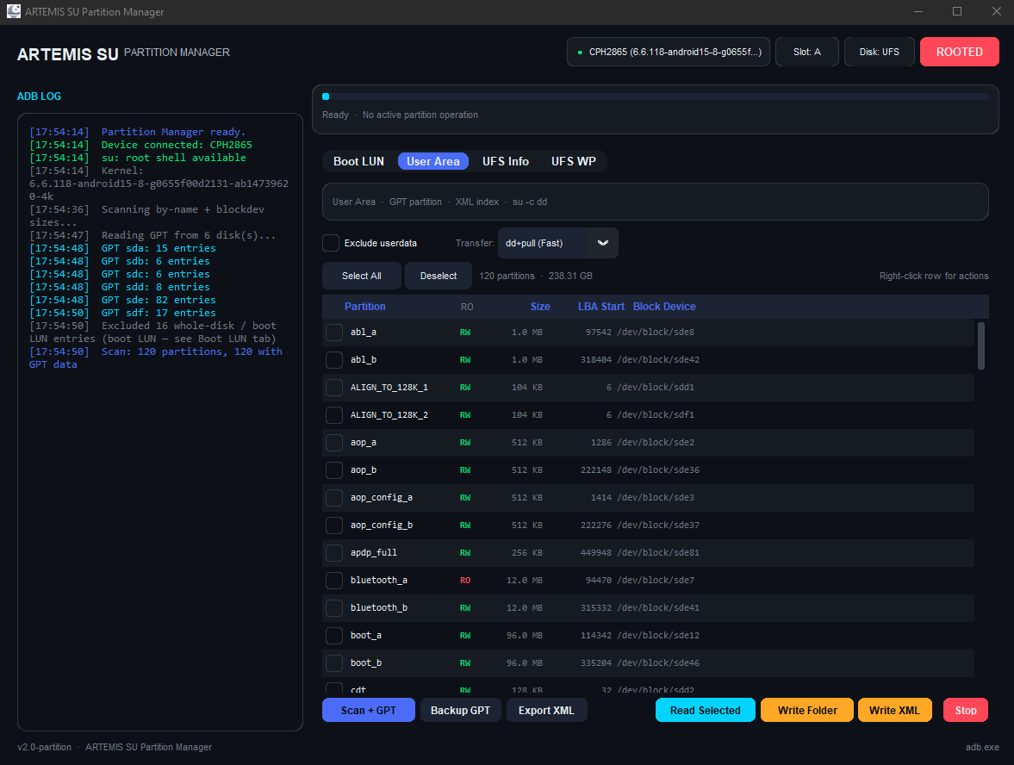Viewport: 1014px width, 765px height.
Task: Click the Write XML button
Action: pyautogui.click(x=894, y=710)
